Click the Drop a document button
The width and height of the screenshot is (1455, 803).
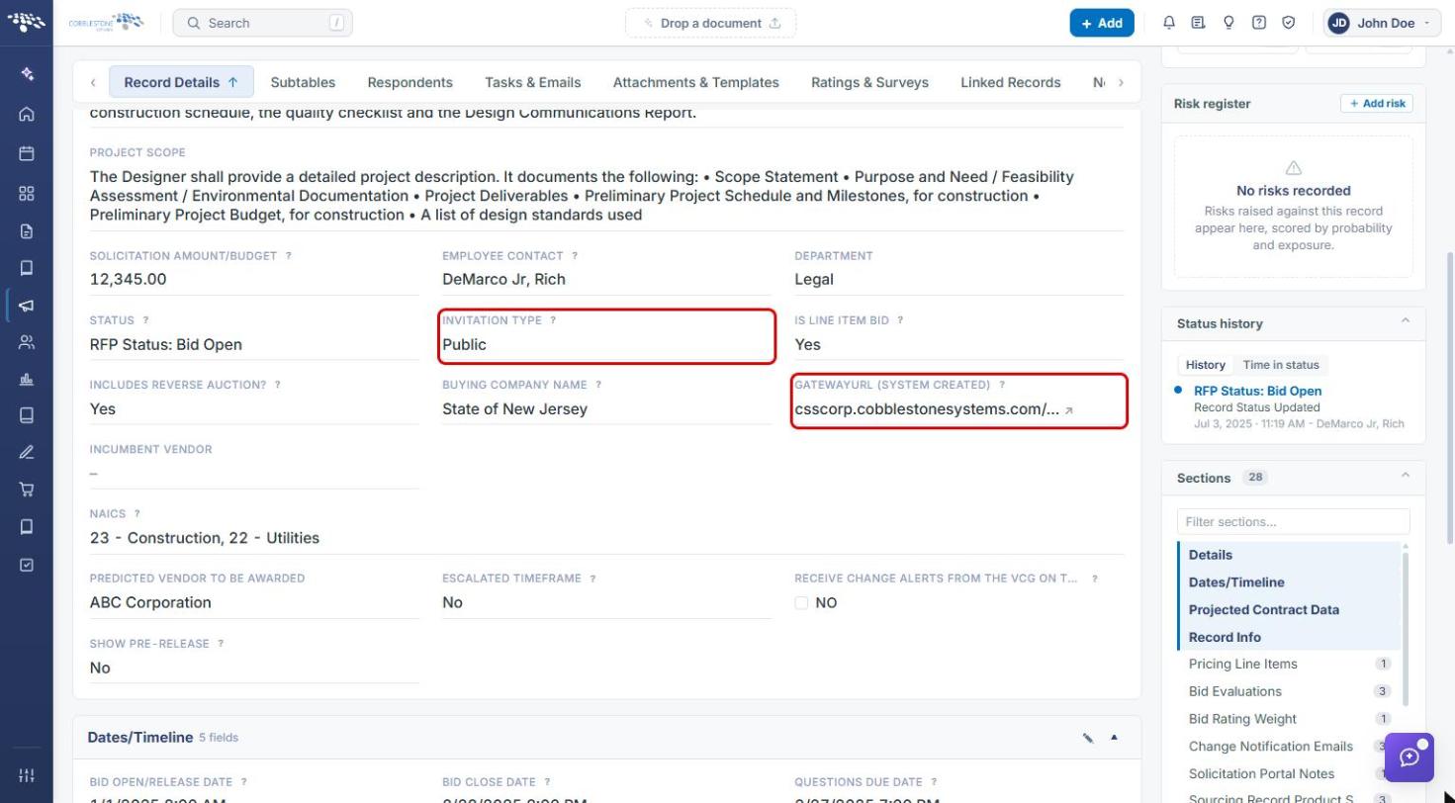click(x=710, y=23)
